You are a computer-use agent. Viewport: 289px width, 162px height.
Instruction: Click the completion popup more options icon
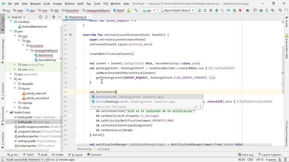(x=200, y=107)
